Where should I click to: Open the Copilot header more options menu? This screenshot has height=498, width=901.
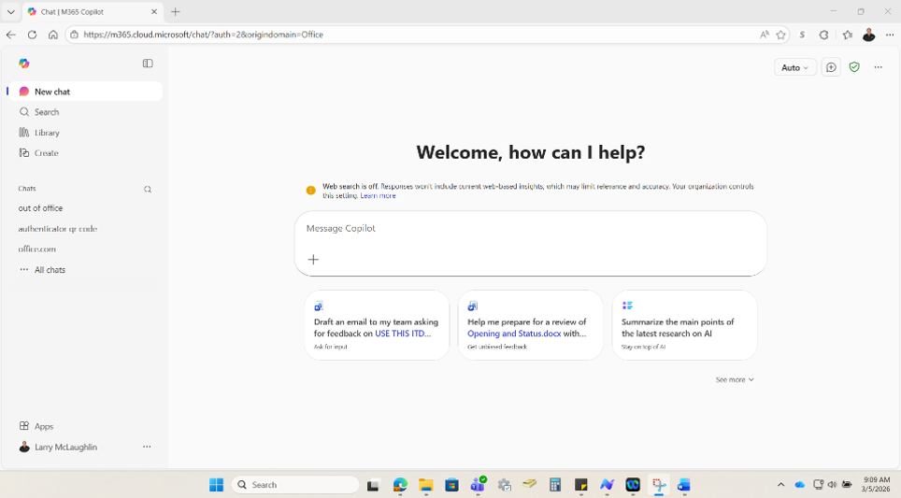point(878,67)
